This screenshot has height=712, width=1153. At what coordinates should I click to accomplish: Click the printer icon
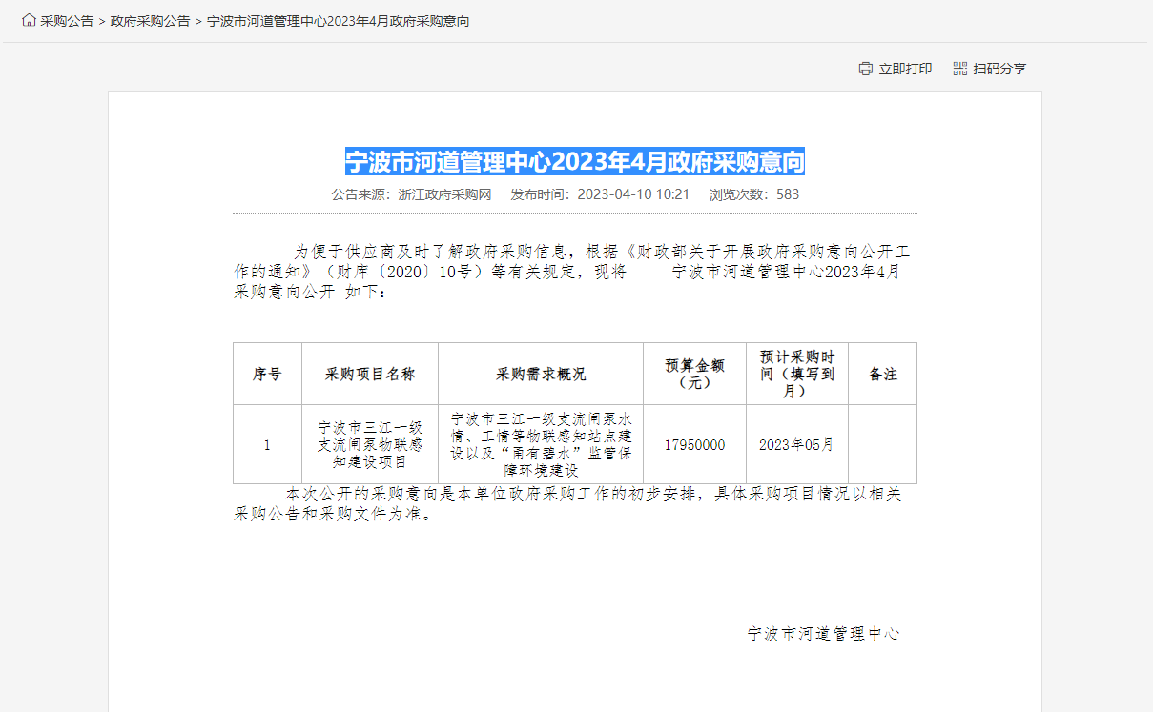click(x=866, y=69)
